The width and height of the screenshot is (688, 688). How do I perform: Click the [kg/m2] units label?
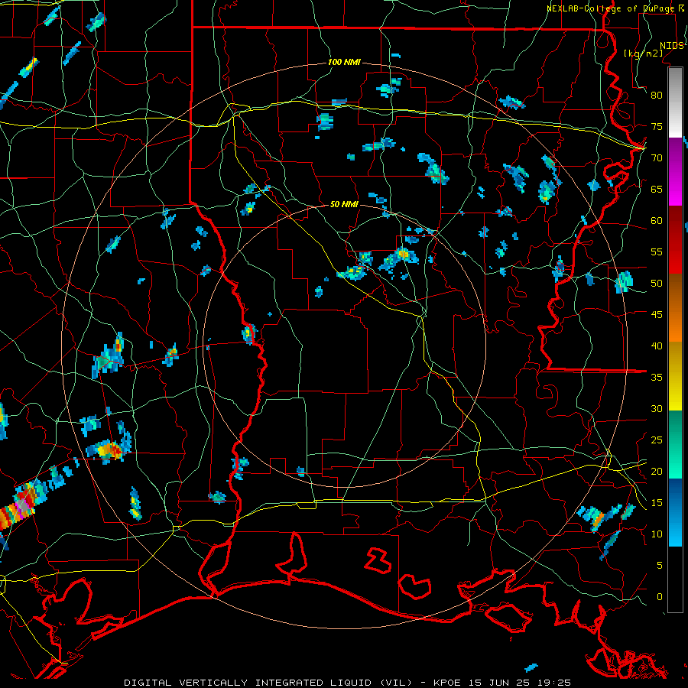coord(643,53)
